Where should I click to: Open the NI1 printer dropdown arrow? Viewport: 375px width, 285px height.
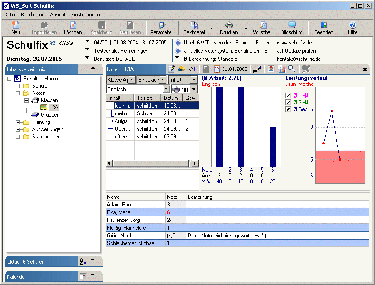pyautogui.click(x=194, y=89)
